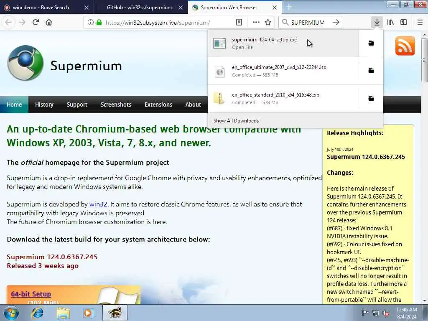The height and width of the screenshot is (321, 428).
Task: Open the Windows Start orb
Action: (x=11, y=313)
